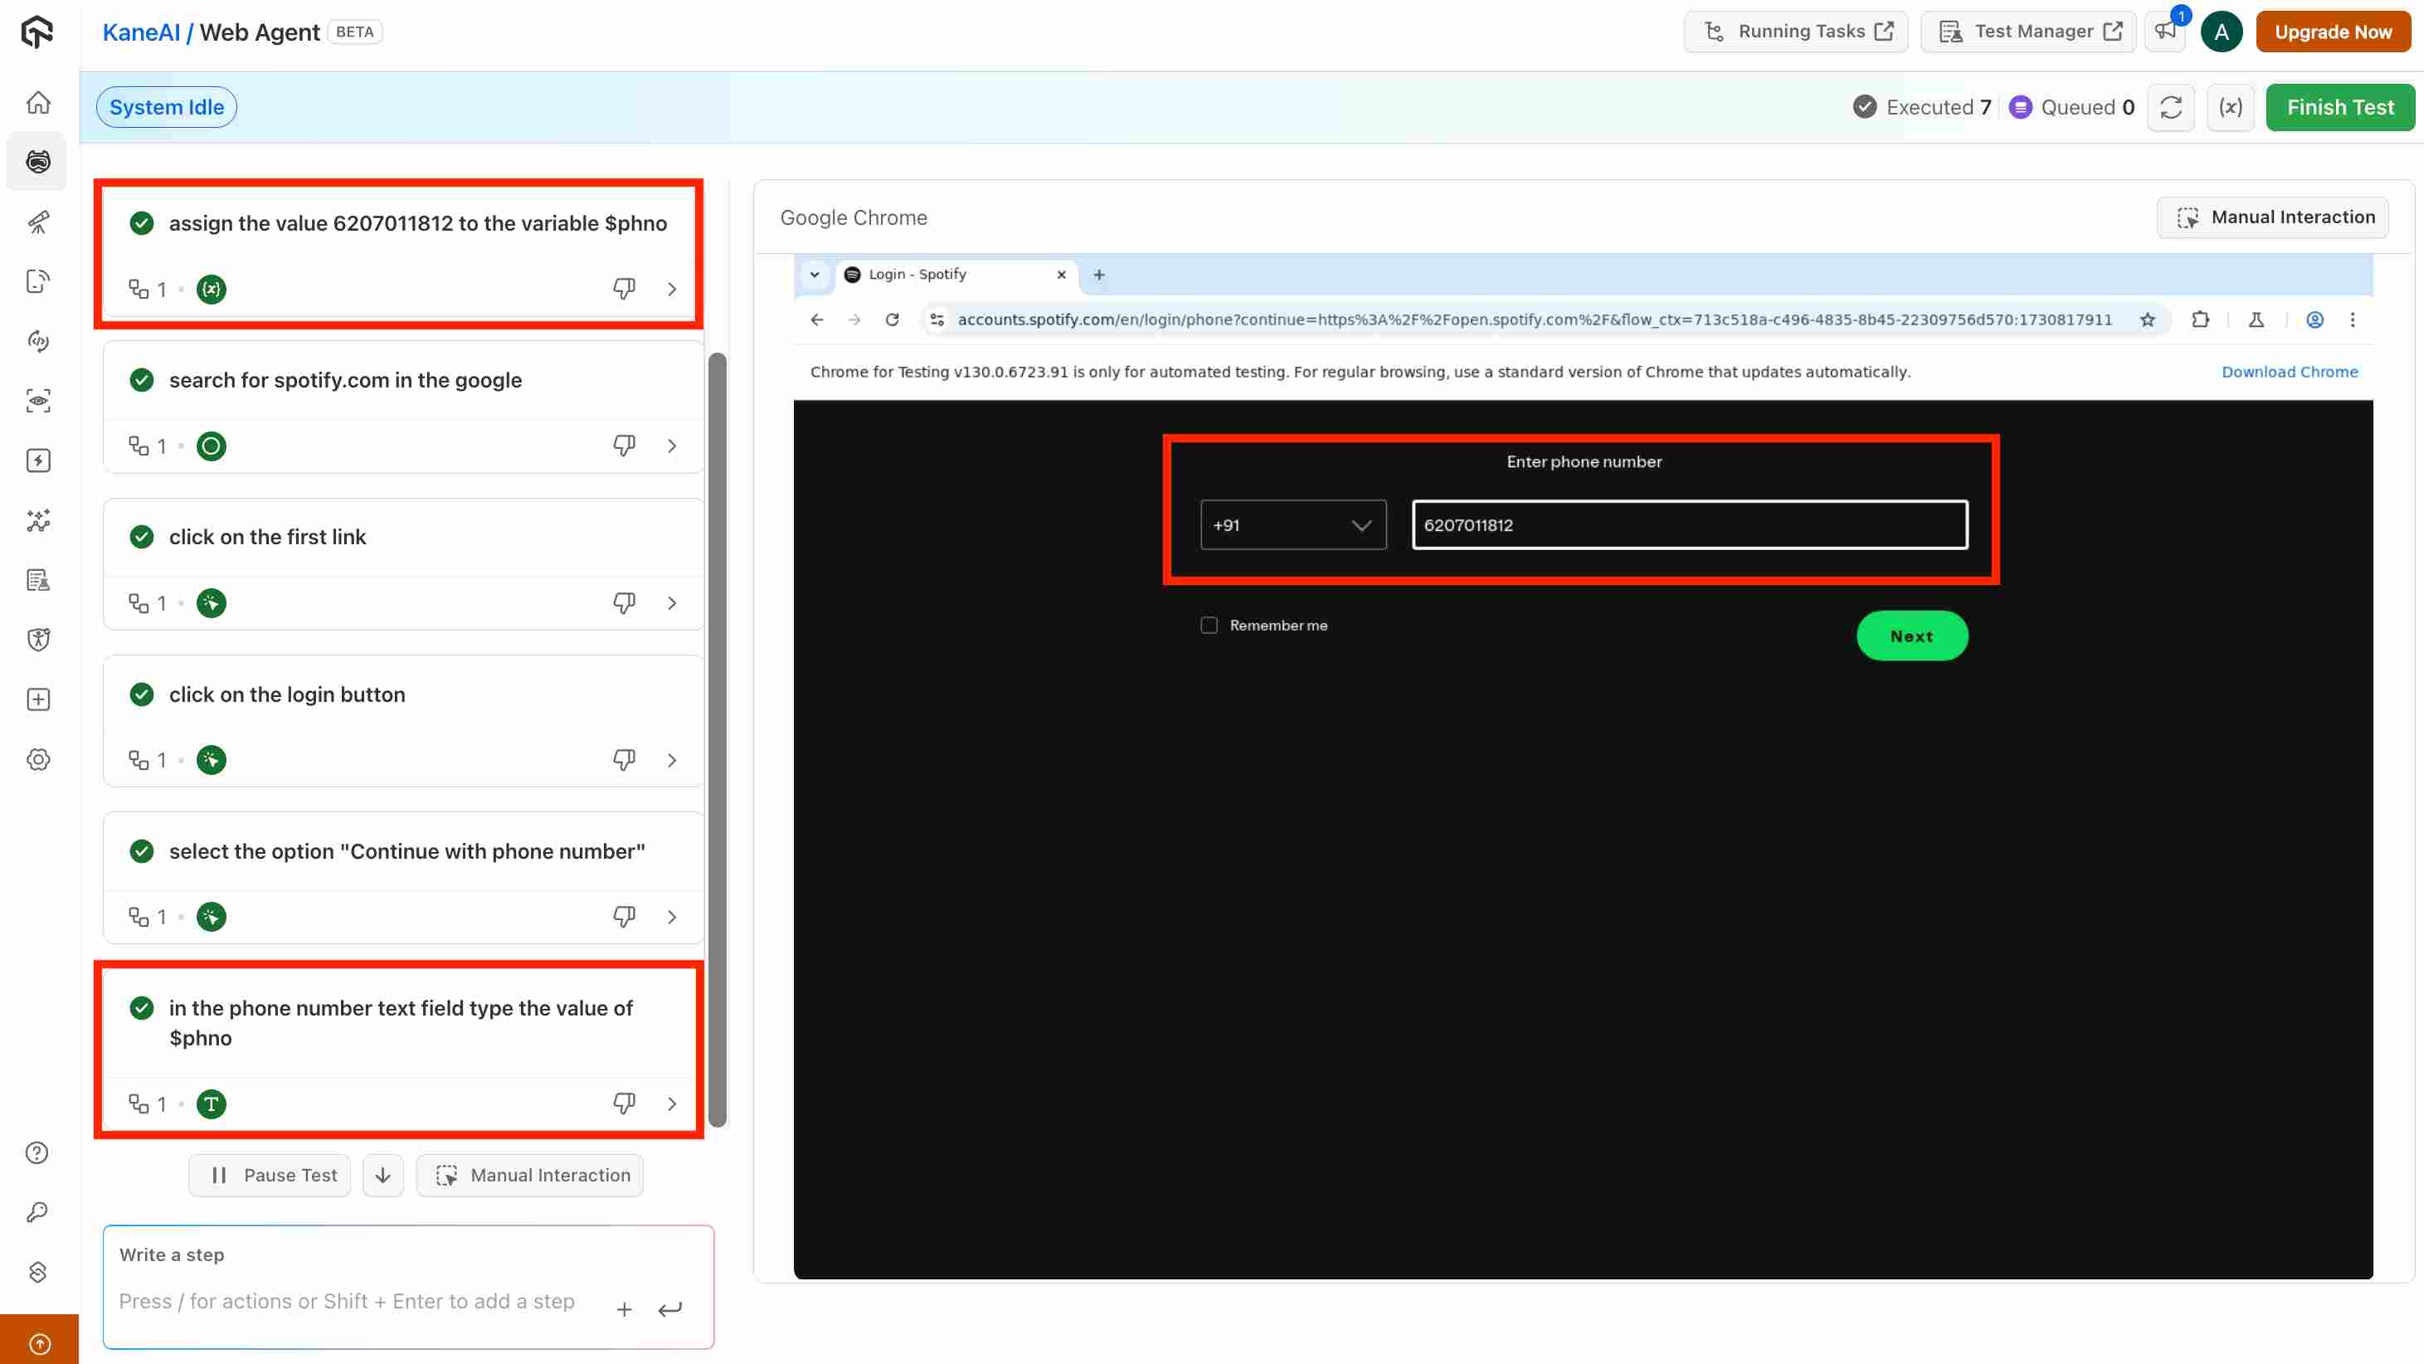Open the settings gear sidebar icon
Image resolution: width=2424 pixels, height=1364 pixels.
point(37,760)
